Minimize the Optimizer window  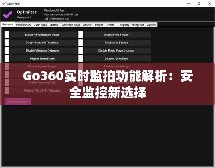[x=189, y=3]
